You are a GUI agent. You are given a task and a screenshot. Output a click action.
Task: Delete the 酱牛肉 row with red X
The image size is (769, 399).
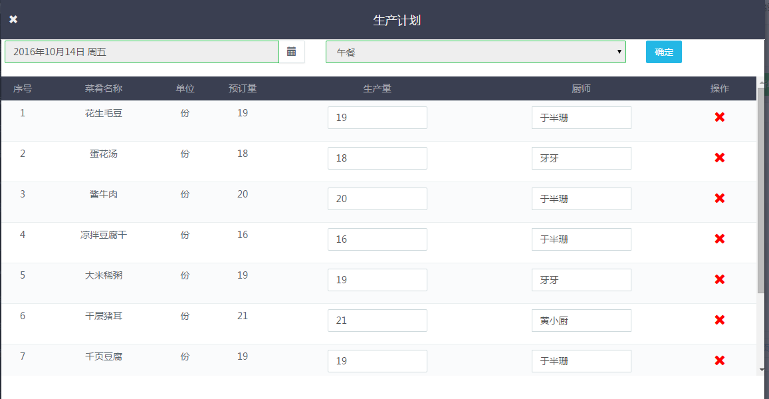pos(719,199)
